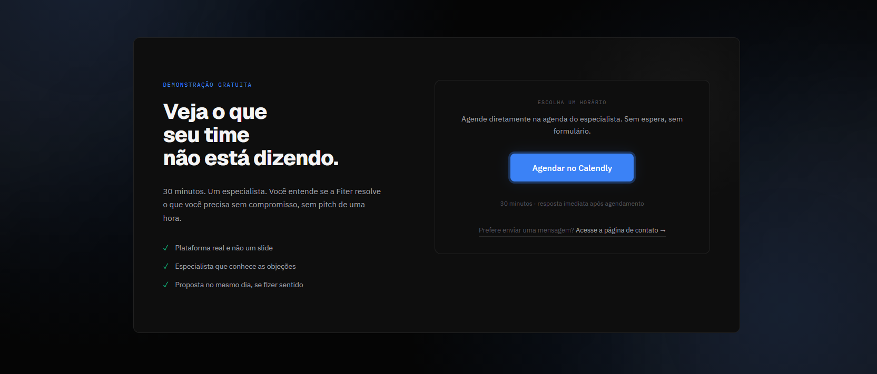
Task: Click the ESCOLHA UM HORÁRIO label
Action: click(x=571, y=102)
